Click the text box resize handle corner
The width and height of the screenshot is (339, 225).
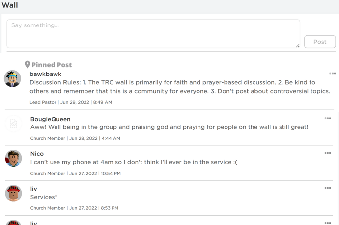298,46
